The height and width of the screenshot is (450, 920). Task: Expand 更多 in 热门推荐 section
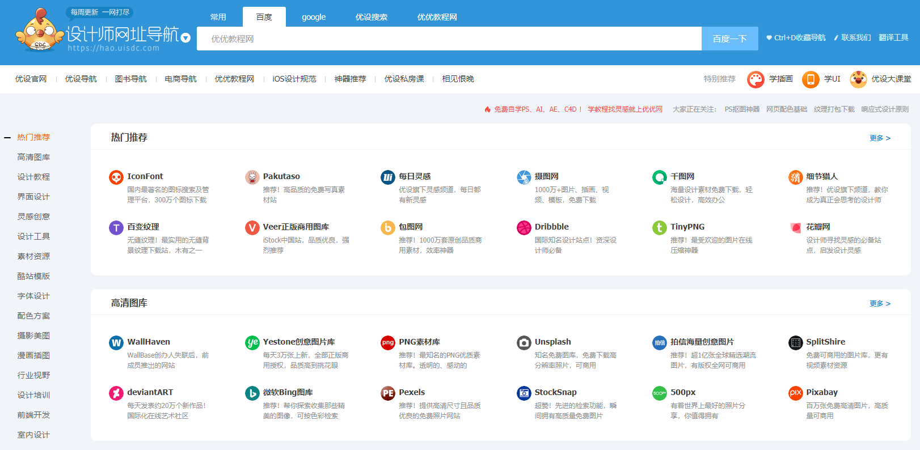pyautogui.click(x=880, y=138)
